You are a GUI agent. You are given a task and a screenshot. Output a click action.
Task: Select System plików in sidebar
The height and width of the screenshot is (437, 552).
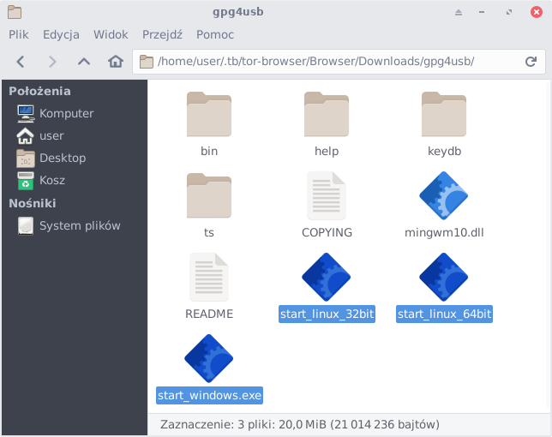click(79, 226)
